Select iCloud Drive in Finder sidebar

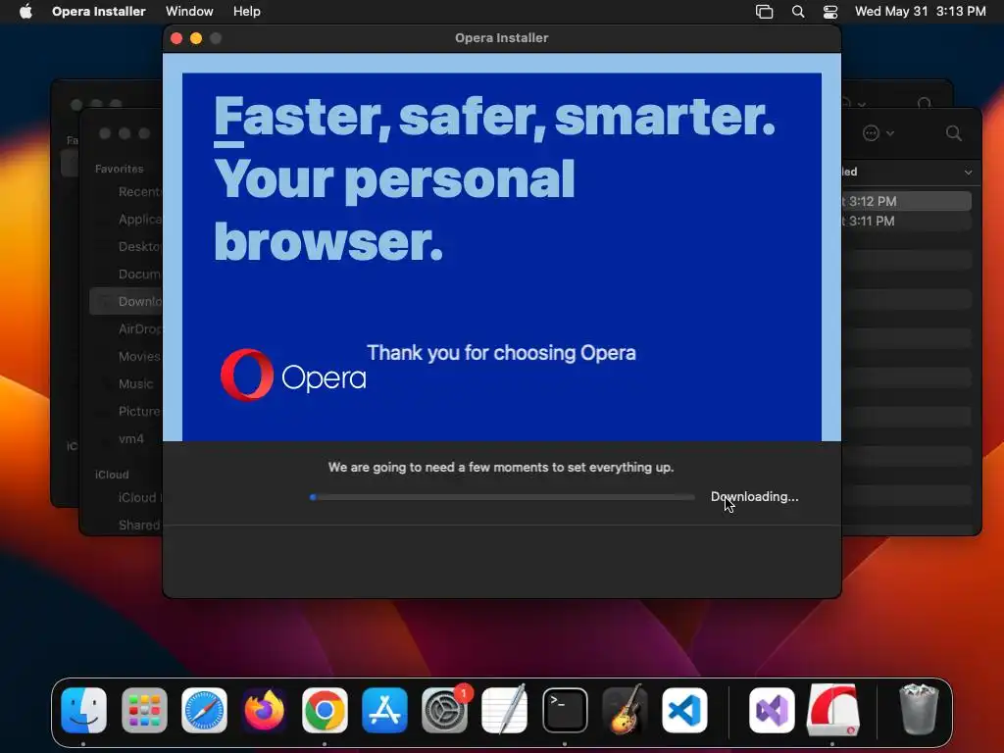pos(139,497)
